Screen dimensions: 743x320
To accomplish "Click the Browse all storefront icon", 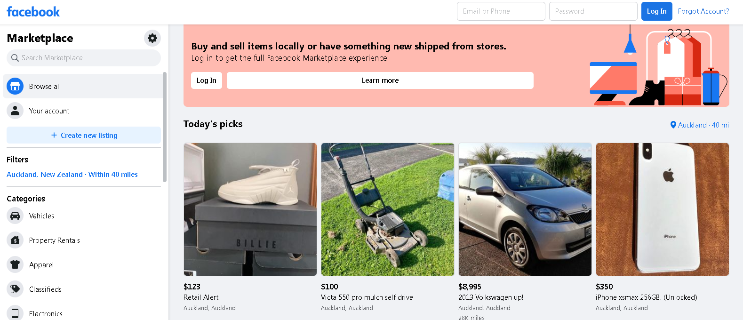I will pos(15,86).
